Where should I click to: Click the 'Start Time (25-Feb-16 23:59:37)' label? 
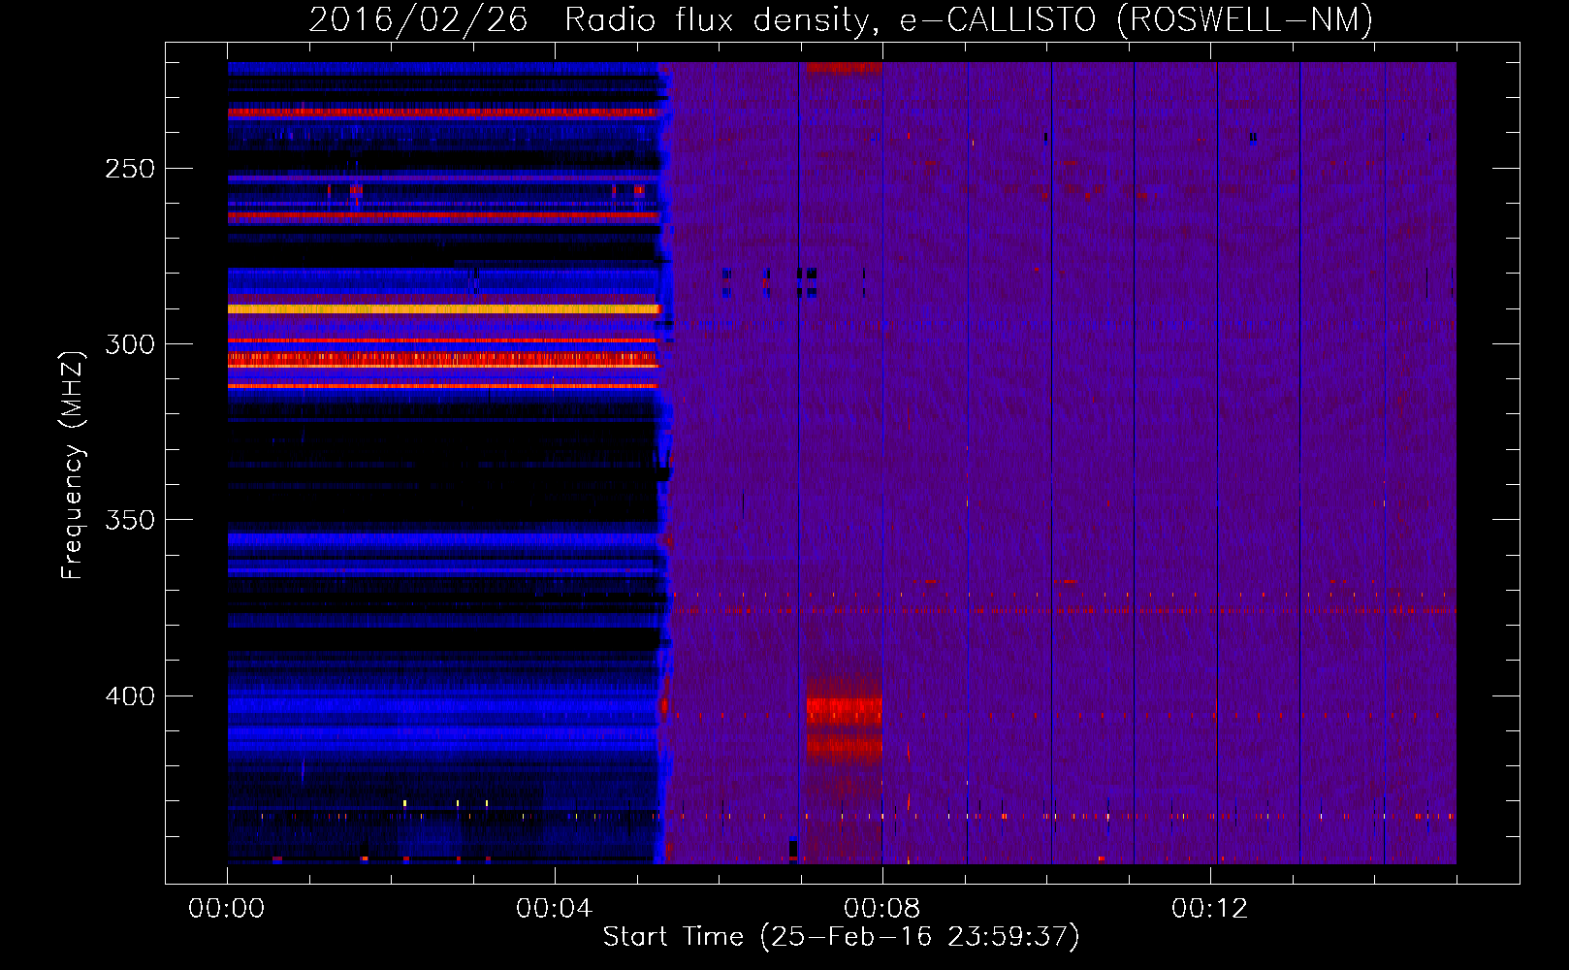pyautogui.click(x=841, y=937)
